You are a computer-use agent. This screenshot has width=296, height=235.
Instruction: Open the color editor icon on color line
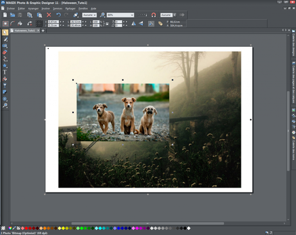pyautogui.click(x=10, y=228)
